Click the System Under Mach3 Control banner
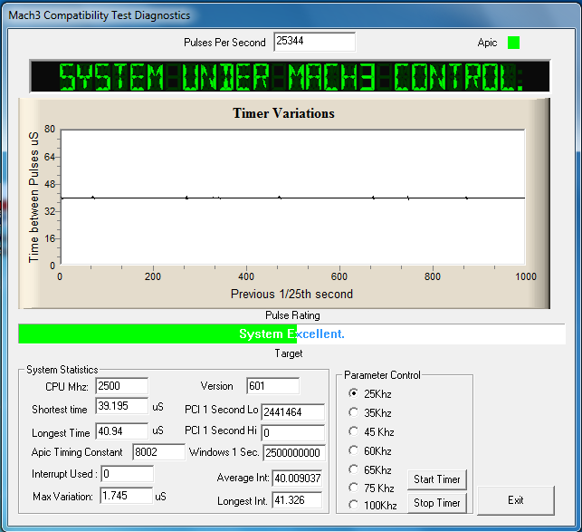 [x=290, y=76]
